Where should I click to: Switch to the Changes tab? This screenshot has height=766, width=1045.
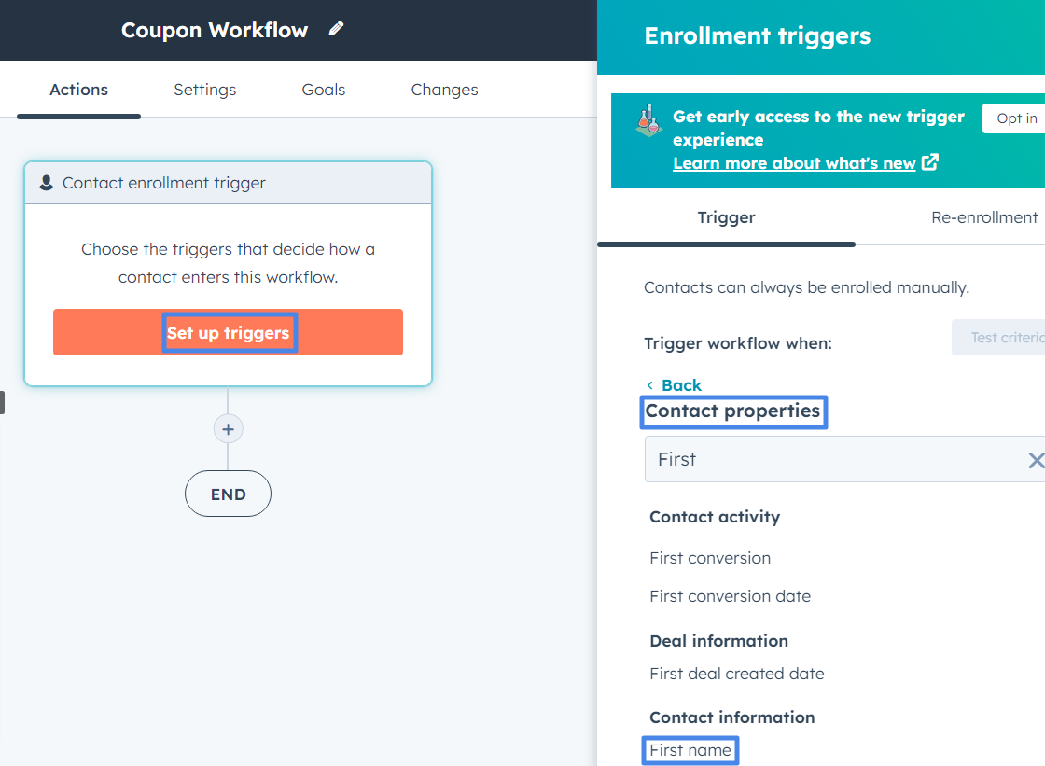tap(444, 90)
